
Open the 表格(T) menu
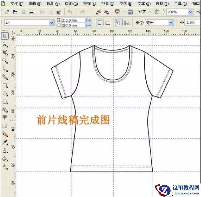click(162, 3)
